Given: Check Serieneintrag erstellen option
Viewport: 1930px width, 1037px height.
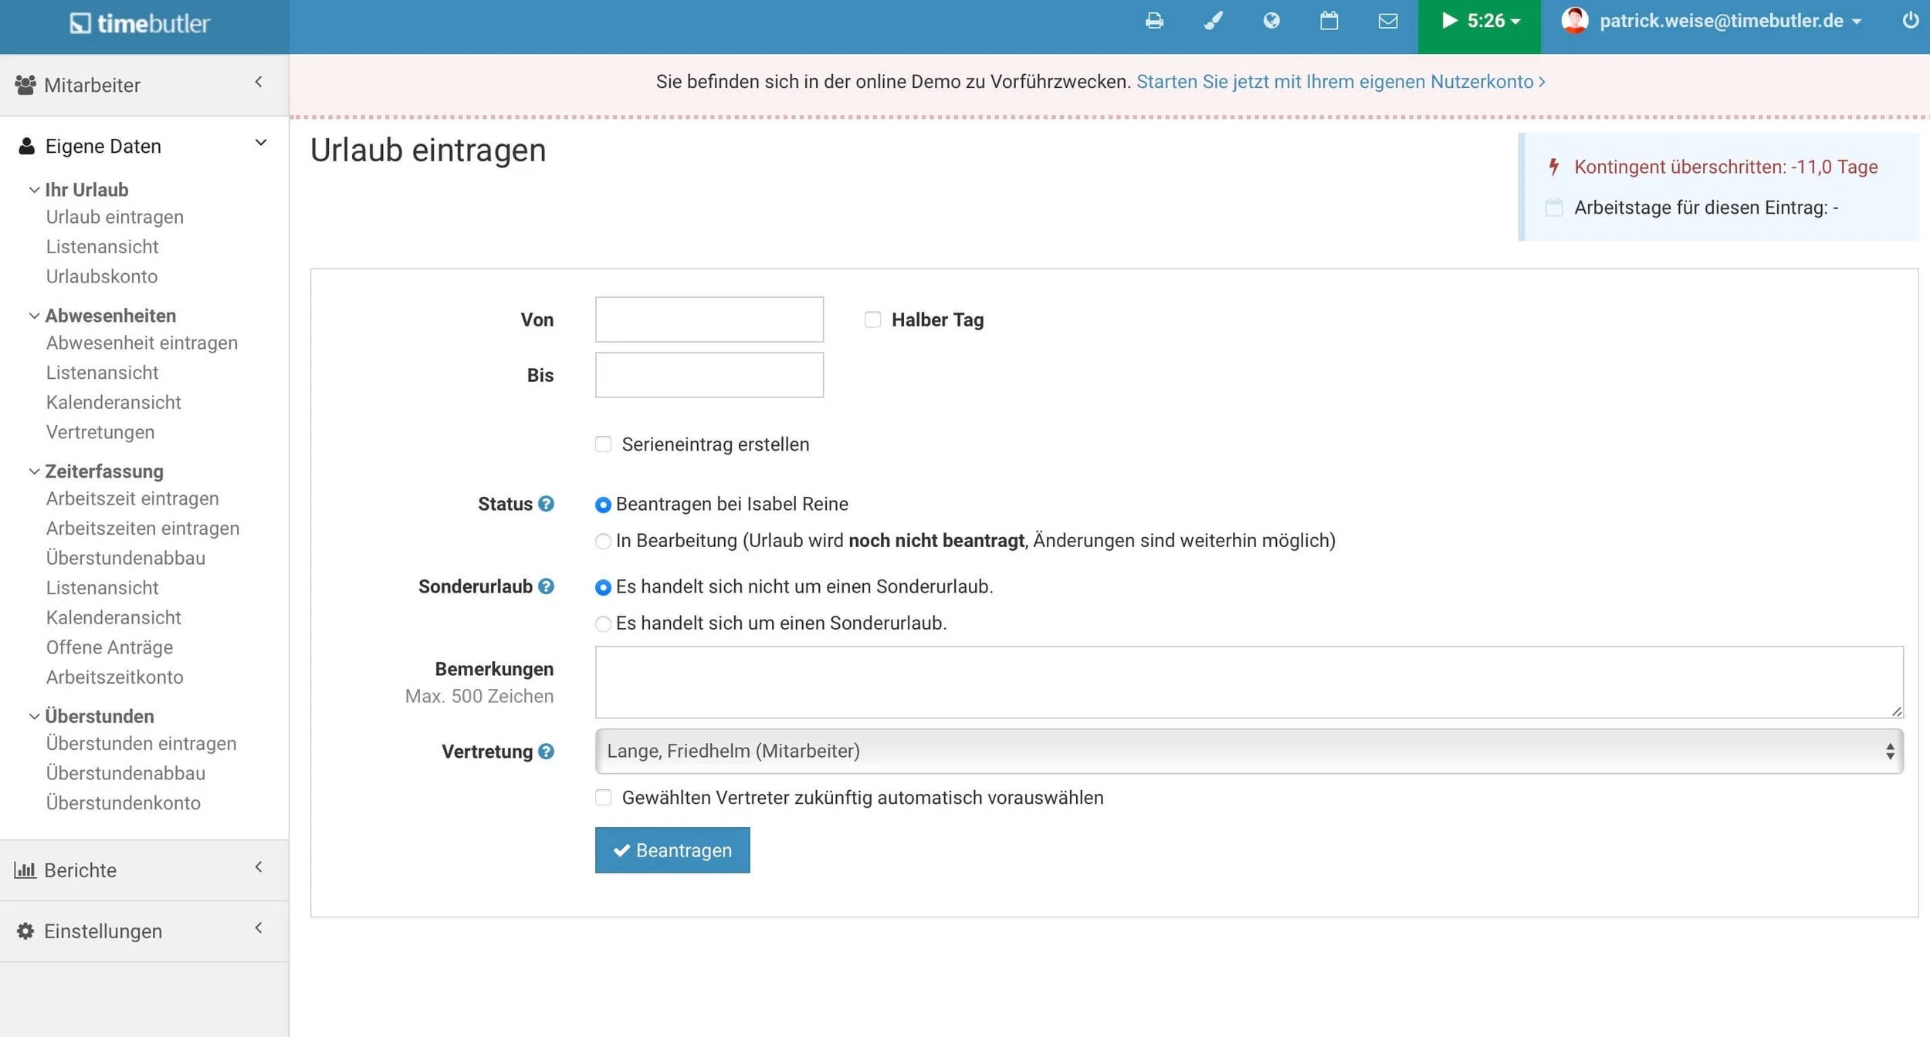Looking at the screenshot, I should tap(603, 444).
